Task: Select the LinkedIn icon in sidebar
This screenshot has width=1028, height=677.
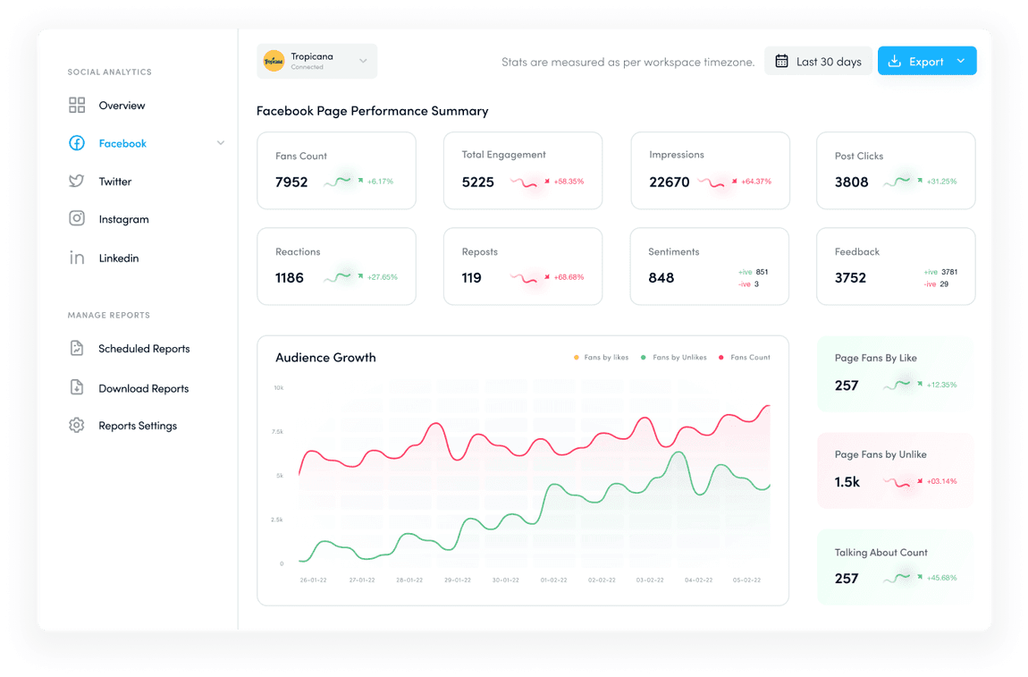Action: (x=77, y=258)
